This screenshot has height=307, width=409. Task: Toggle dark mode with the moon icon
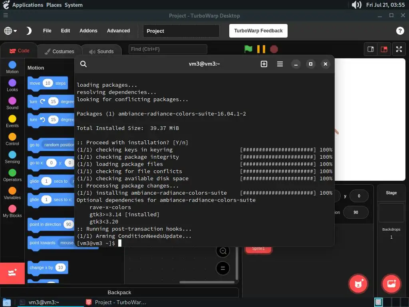tap(29, 31)
